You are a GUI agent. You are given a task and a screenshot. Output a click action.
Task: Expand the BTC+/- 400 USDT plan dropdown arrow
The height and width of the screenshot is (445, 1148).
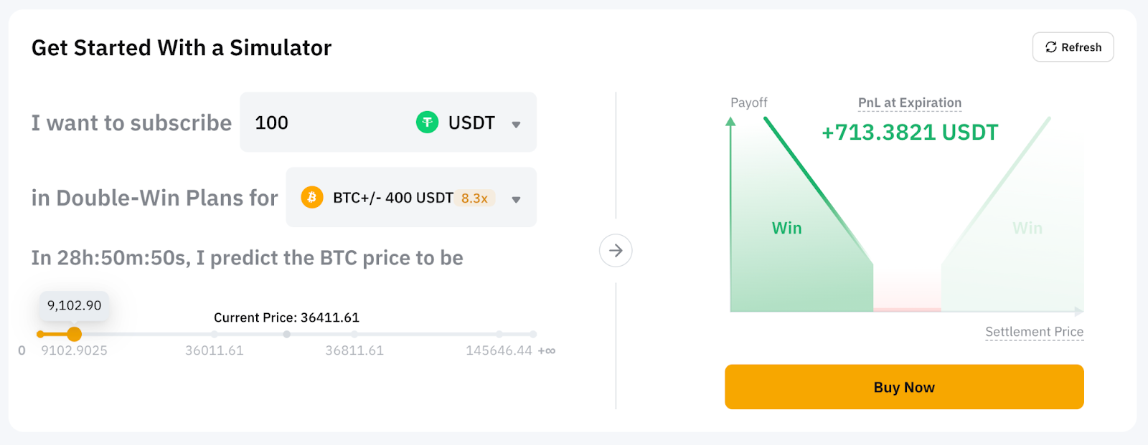[x=516, y=200]
